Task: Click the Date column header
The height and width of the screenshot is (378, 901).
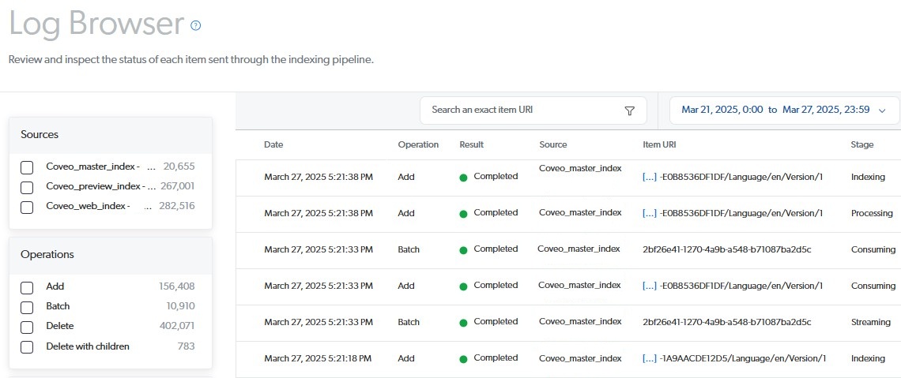Action: (x=273, y=144)
